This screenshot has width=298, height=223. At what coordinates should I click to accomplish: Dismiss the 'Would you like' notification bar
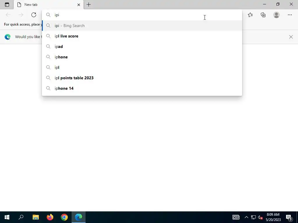click(x=291, y=37)
